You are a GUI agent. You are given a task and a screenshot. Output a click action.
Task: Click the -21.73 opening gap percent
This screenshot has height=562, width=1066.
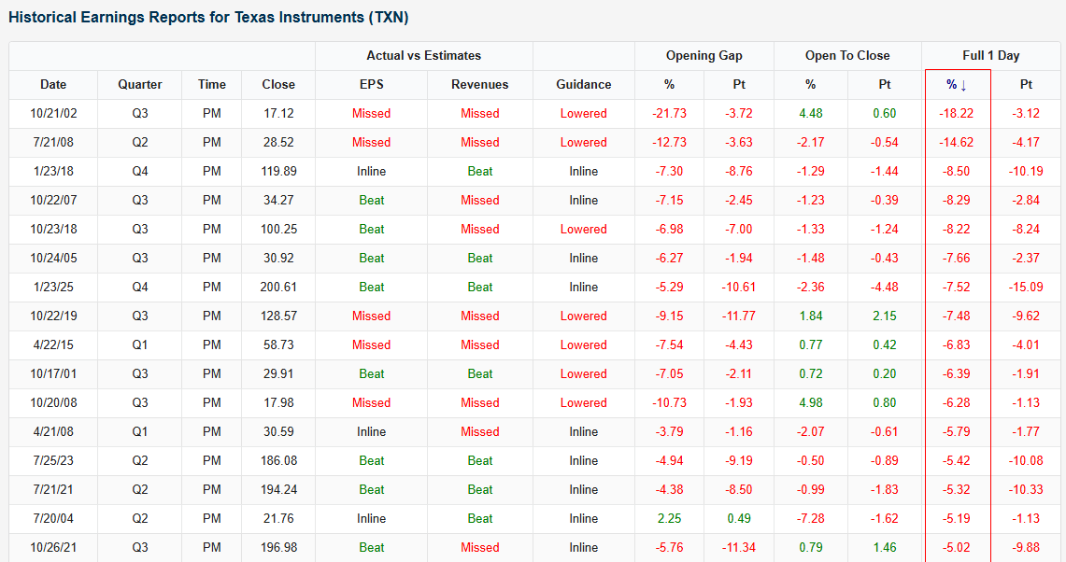pos(669,114)
